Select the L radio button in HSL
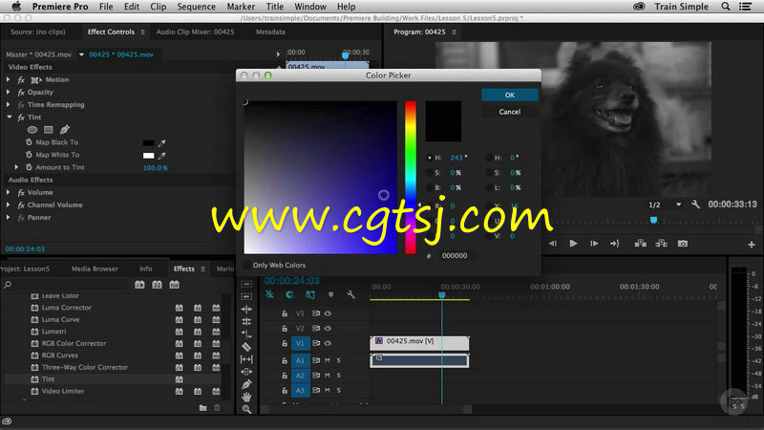The height and width of the screenshot is (430, 764). (489, 187)
